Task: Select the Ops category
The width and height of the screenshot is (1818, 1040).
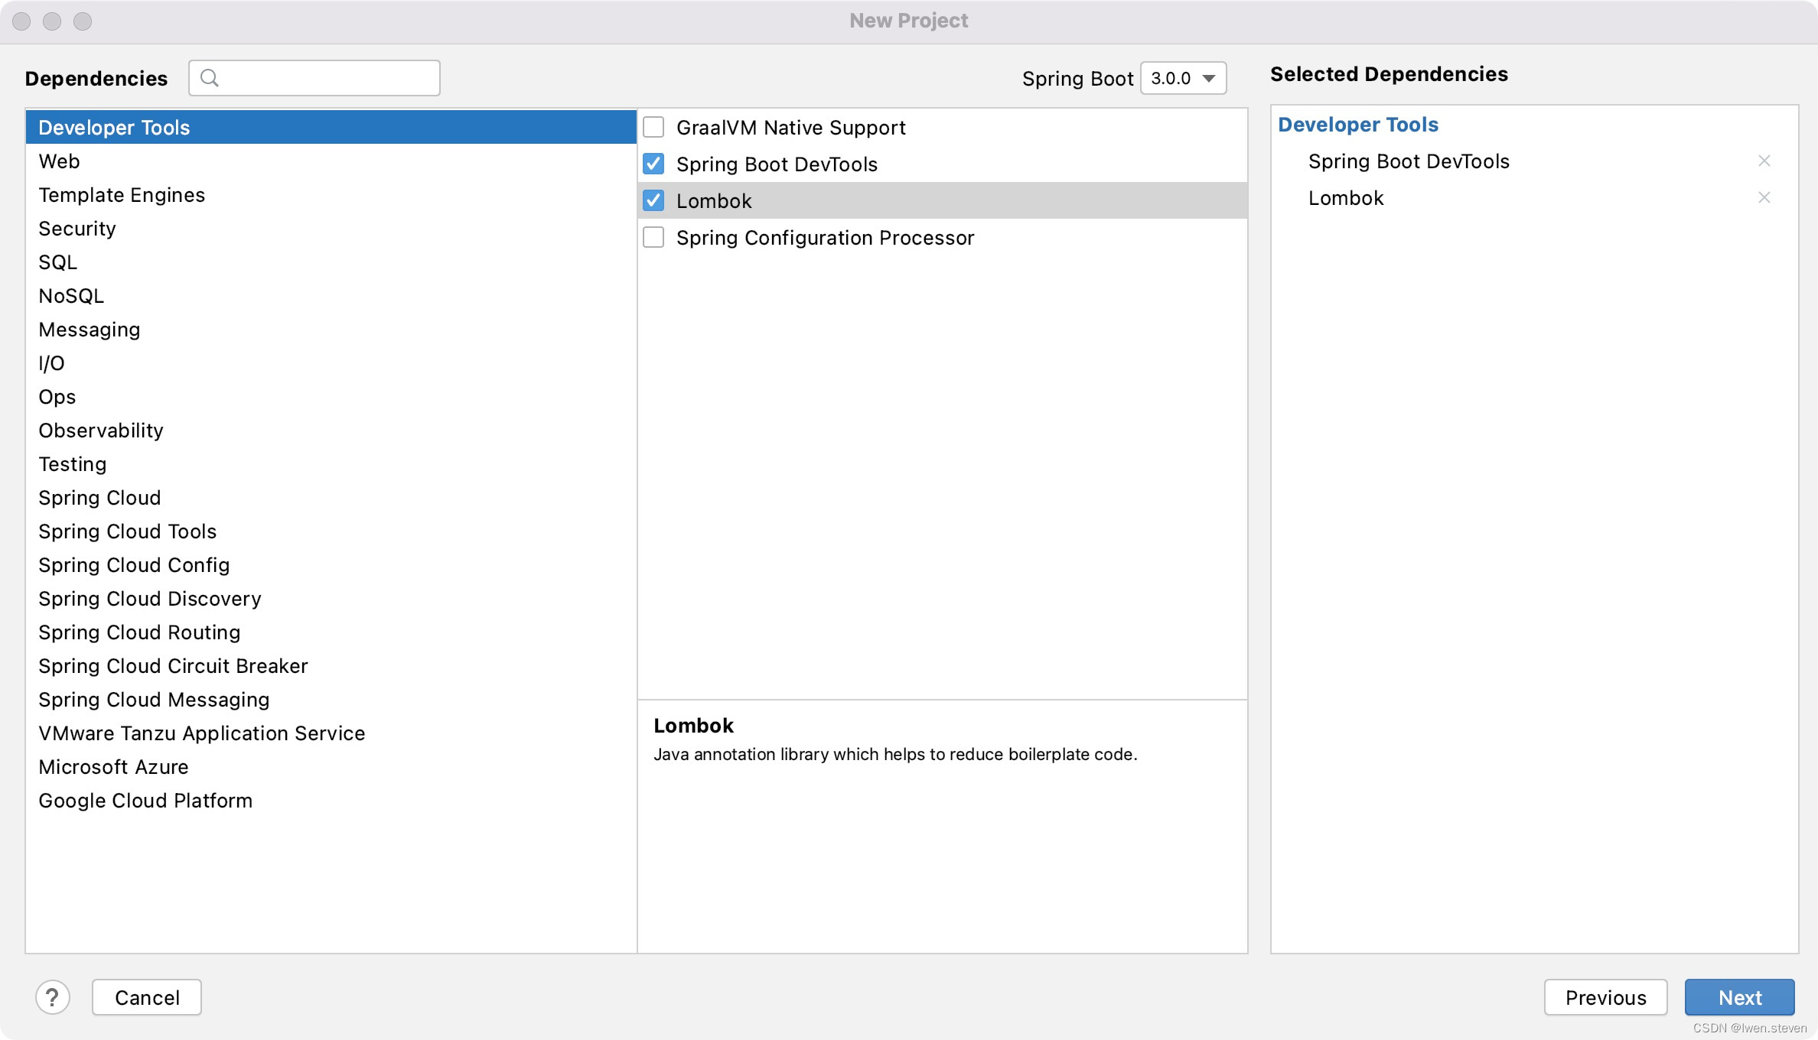Action: [331, 396]
